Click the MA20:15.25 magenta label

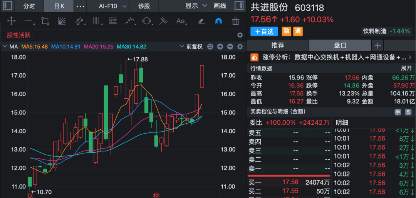tap(99, 47)
